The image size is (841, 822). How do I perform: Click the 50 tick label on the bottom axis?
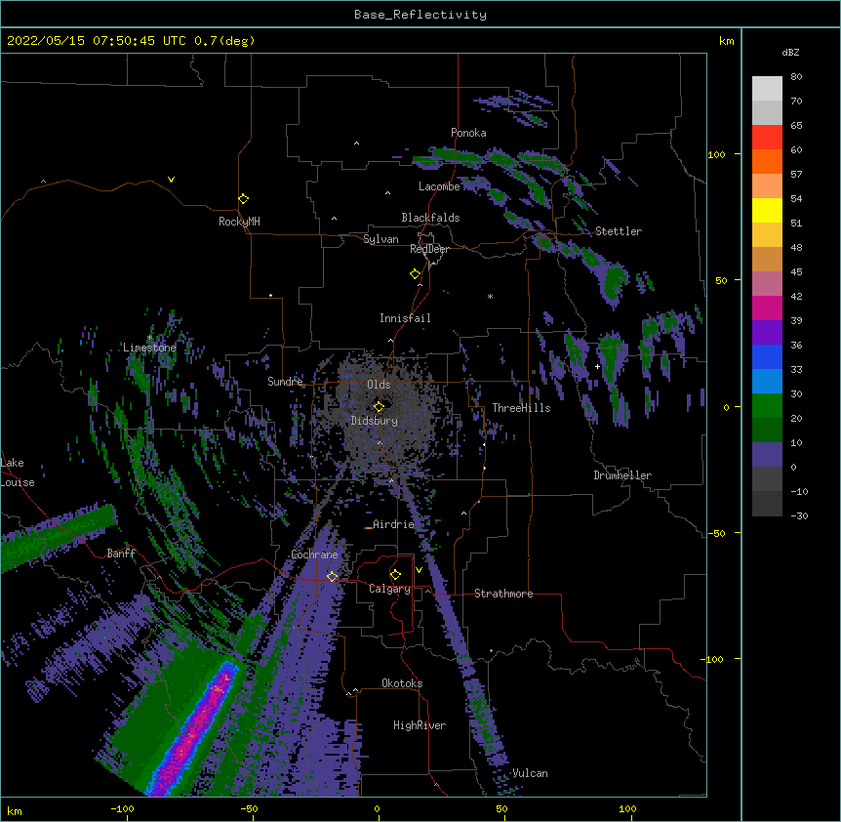point(502,808)
